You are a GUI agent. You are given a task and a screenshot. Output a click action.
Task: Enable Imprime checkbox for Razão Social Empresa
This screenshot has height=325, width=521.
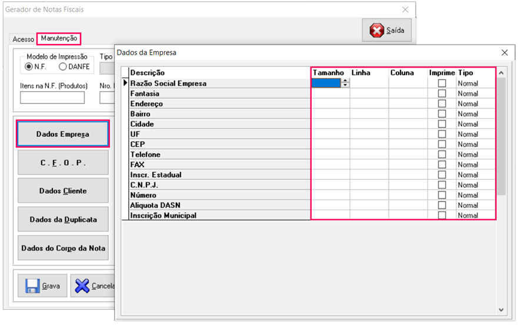[x=442, y=83]
